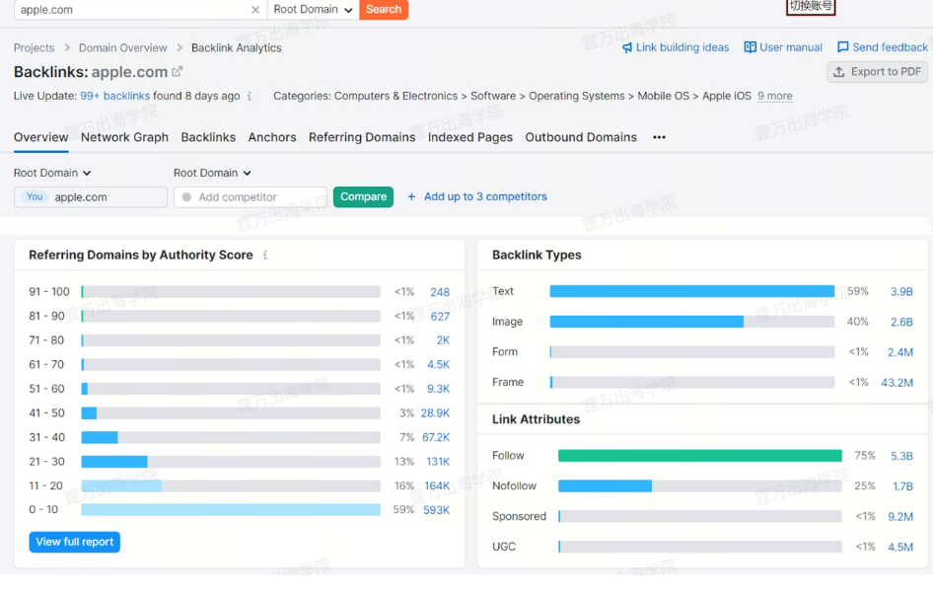The width and height of the screenshot is (933, 597).
Task: Expand Root Domain dropdown in search bar
Action: (314, 10)
